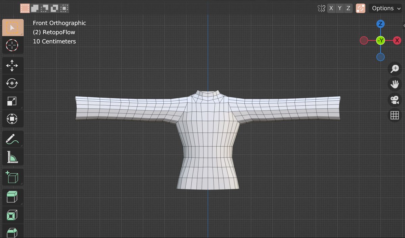Pick the Scale tool
The image size is (405, 238).
click(13, 101)
